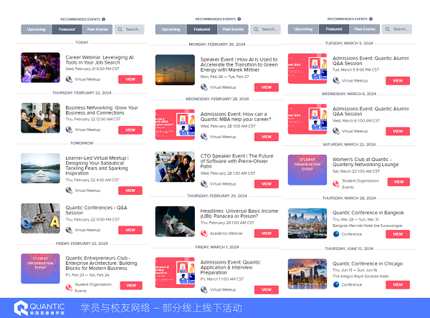Open CTO Speaker Event title link

coord(236,161)
